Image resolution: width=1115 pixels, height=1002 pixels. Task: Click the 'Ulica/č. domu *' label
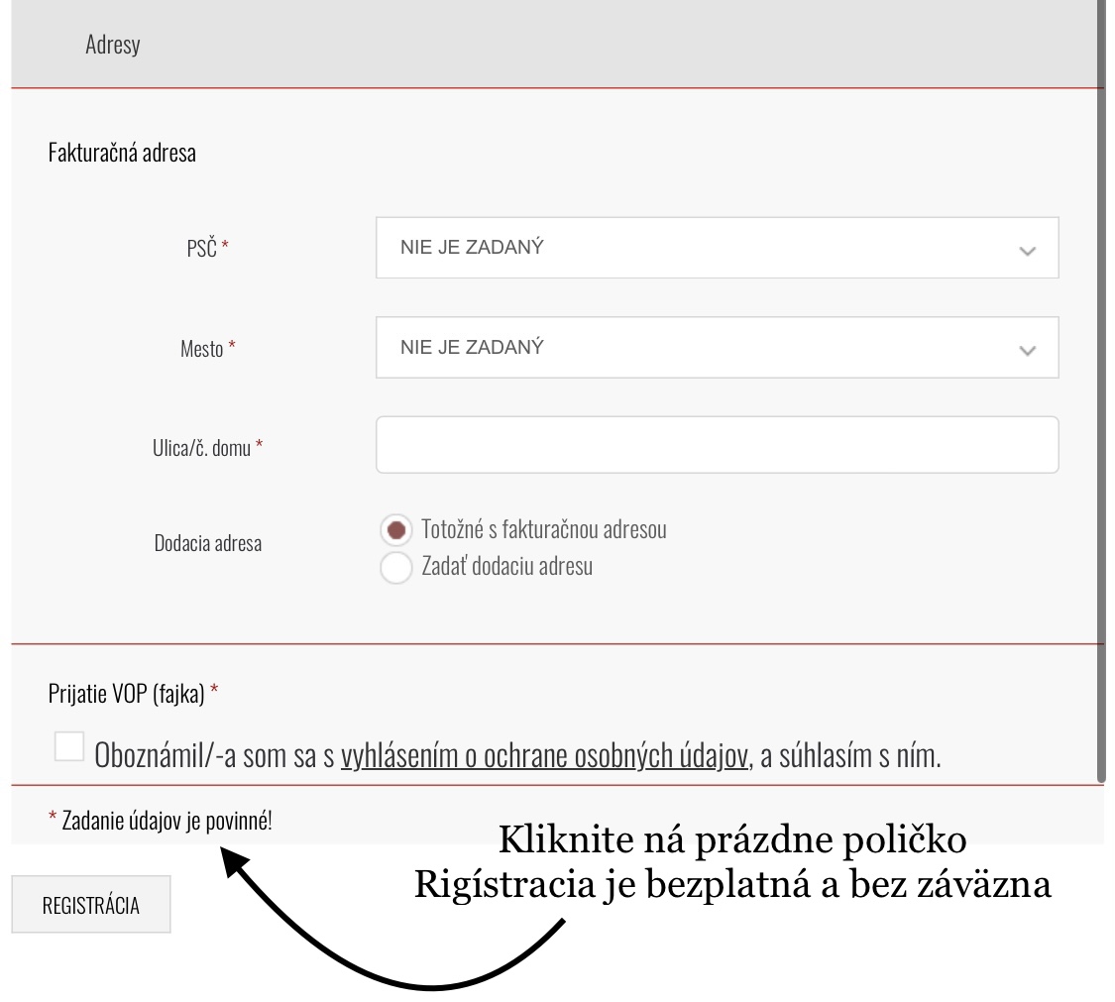pos(200,448)
